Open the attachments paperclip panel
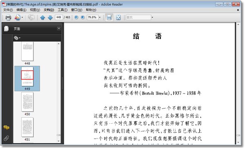Viewport: 245px width, 149px height. coord(7,138)
